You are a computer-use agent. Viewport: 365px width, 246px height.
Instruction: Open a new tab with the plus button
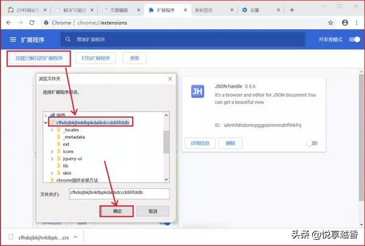pos(292,10)
